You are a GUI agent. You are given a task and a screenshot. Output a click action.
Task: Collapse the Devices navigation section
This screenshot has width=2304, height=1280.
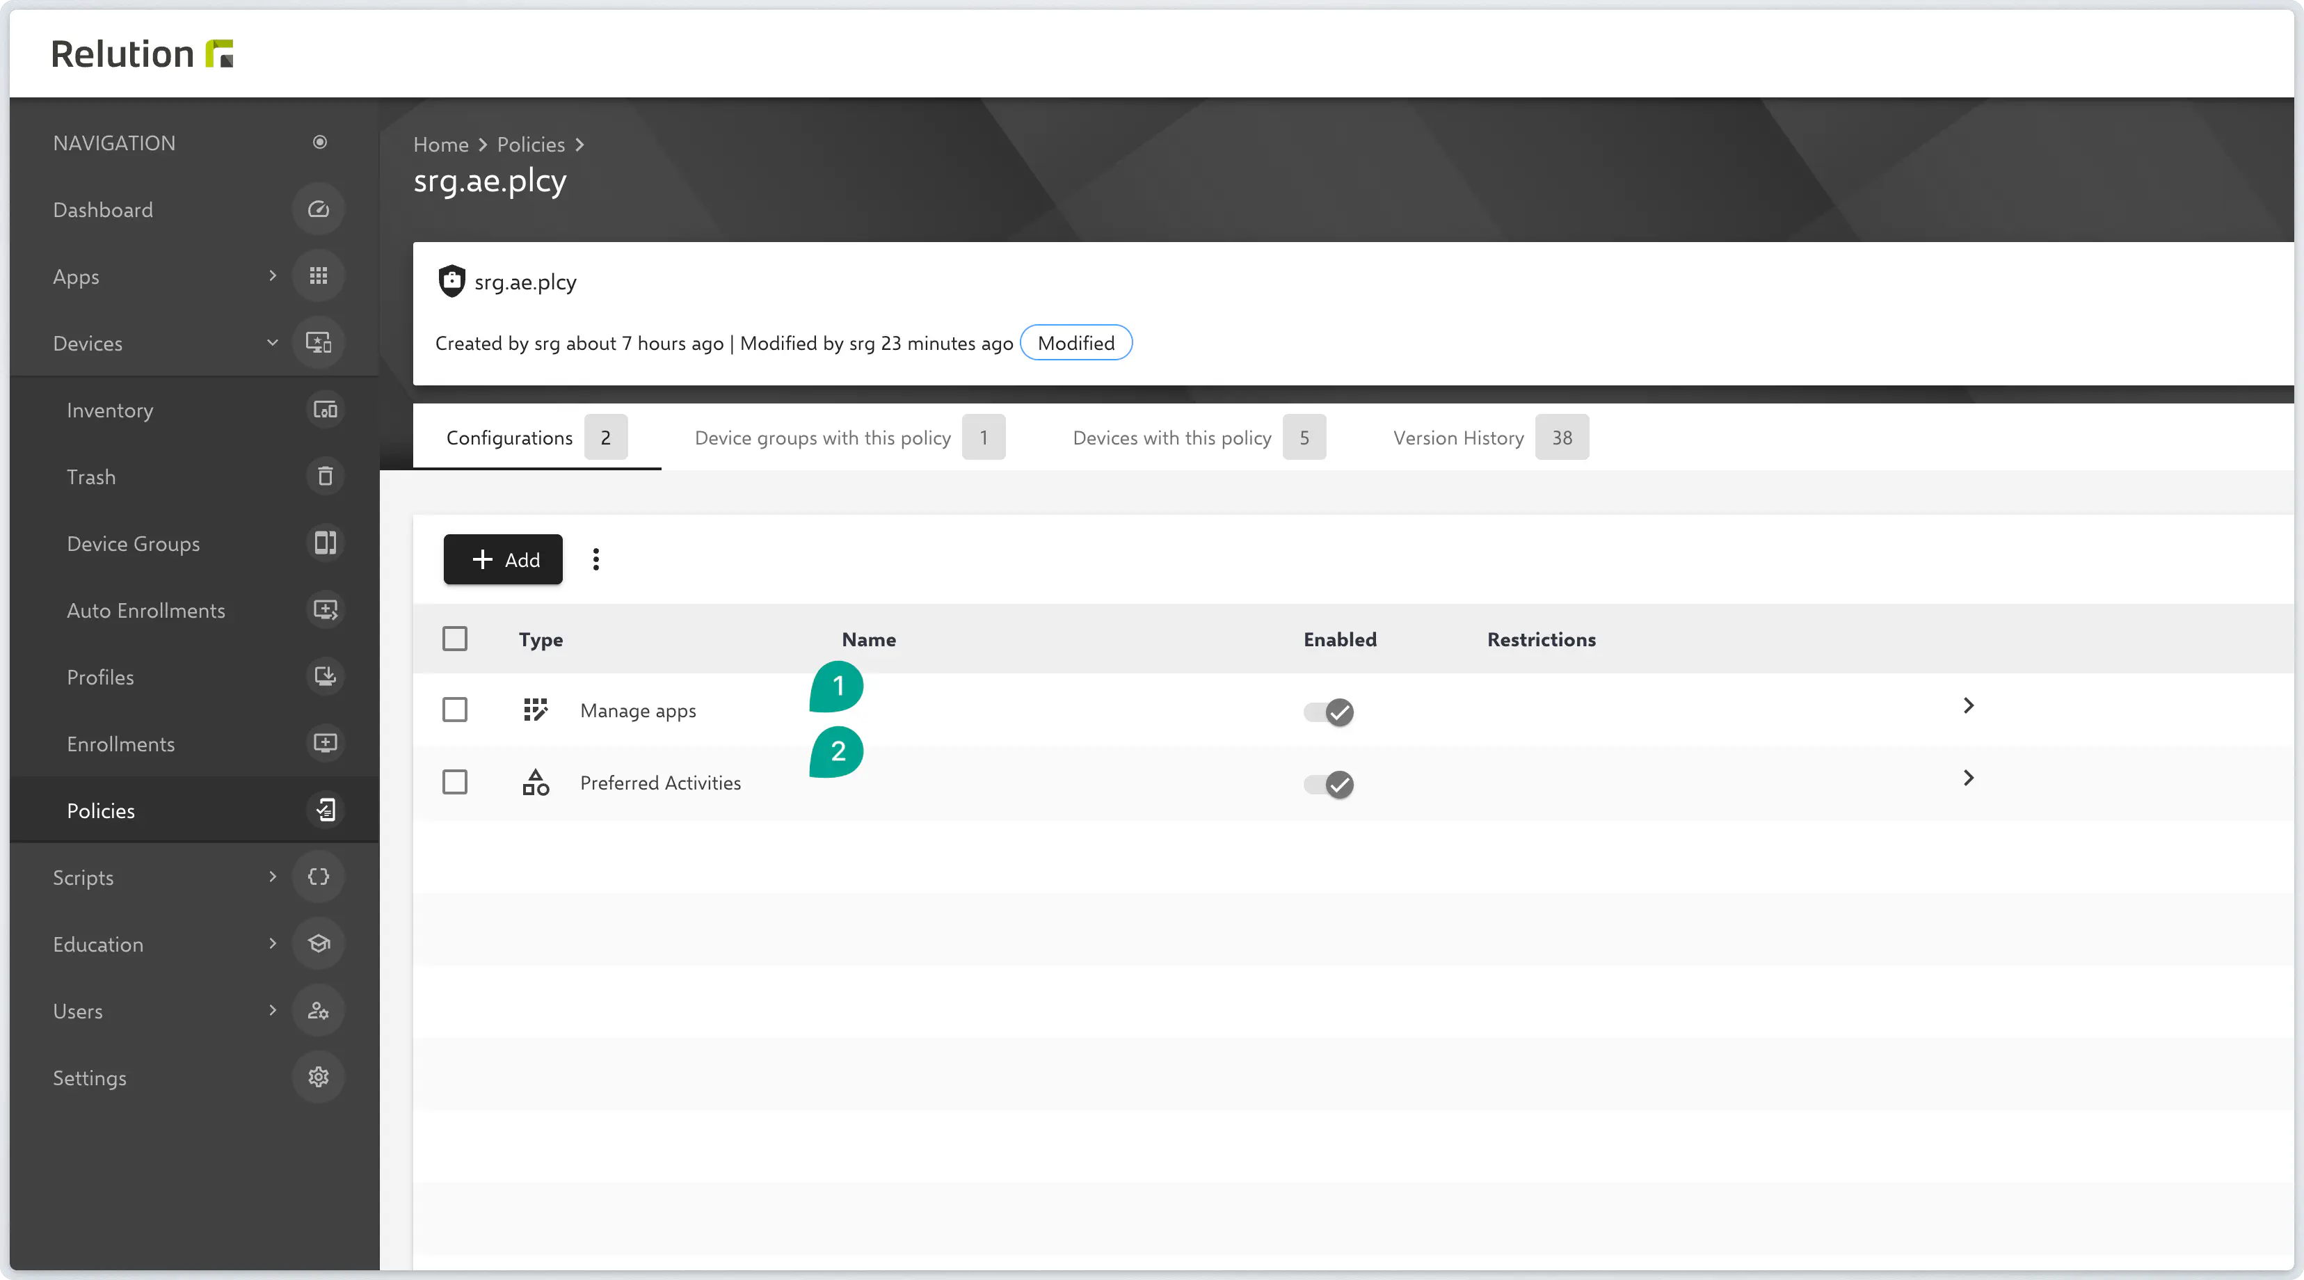coord(273,342)
